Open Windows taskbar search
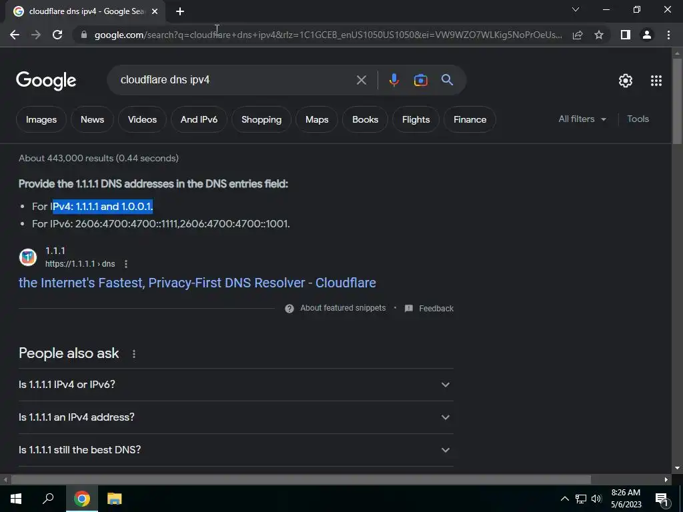 pos(48,499)
